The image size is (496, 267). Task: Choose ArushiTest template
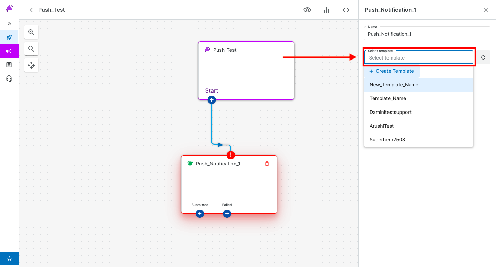418,126
